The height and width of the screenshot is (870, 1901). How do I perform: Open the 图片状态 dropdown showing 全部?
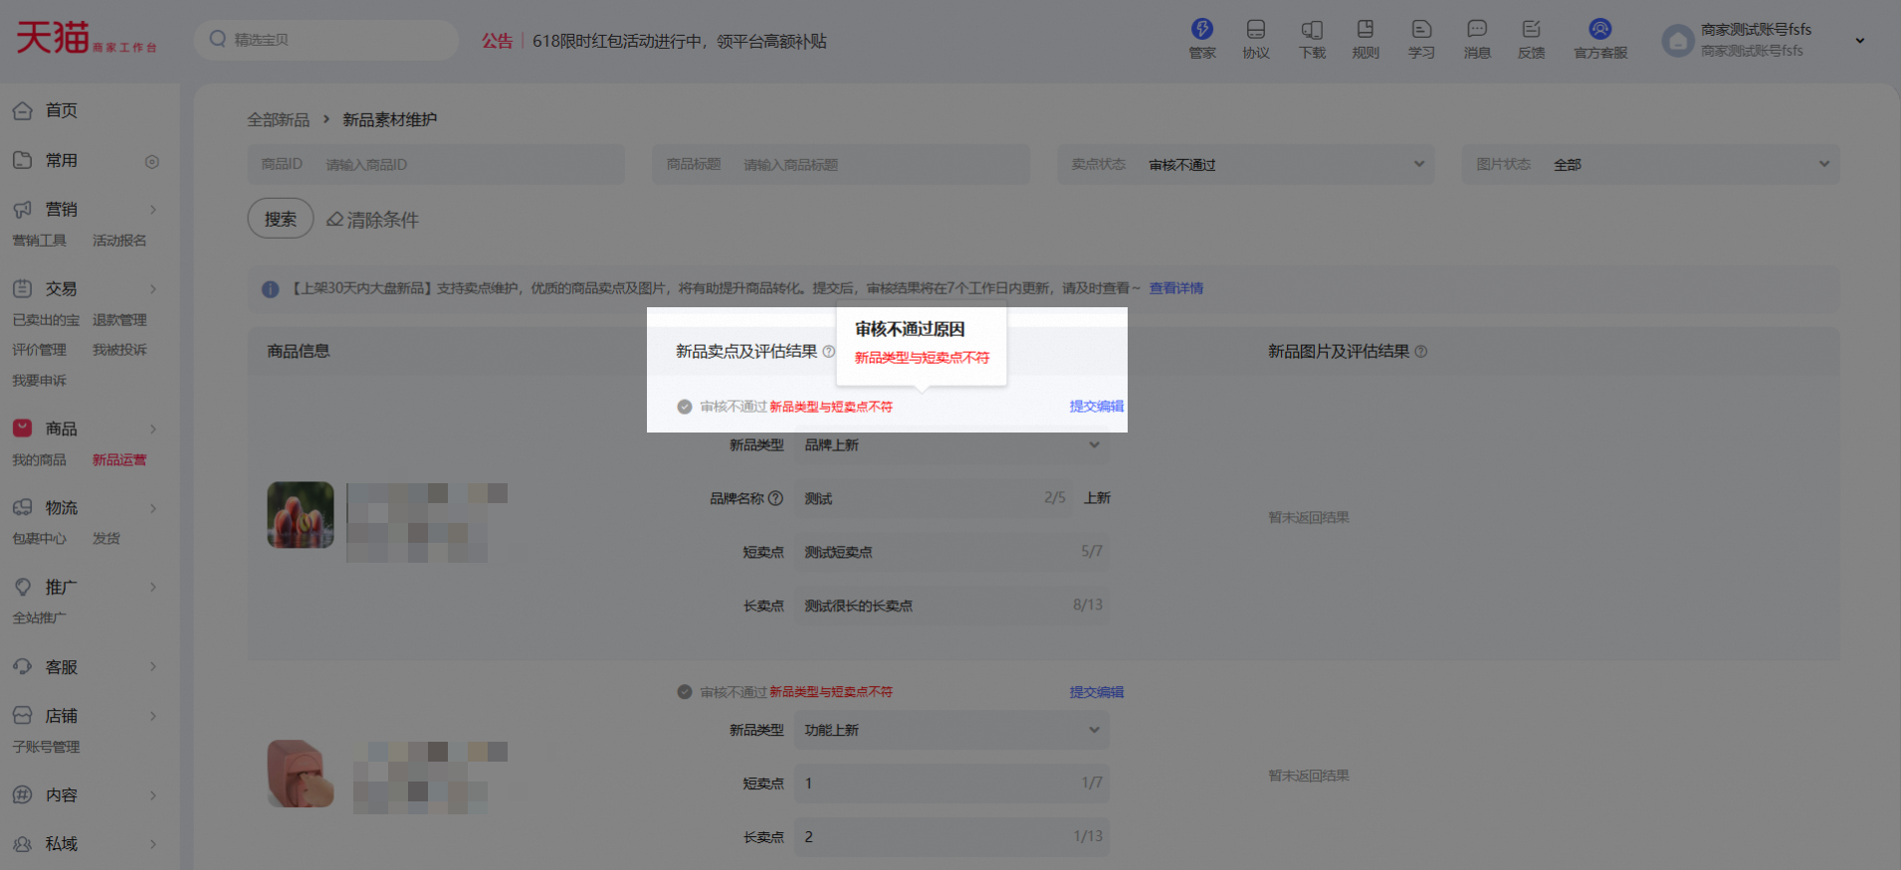point(1651,164)
